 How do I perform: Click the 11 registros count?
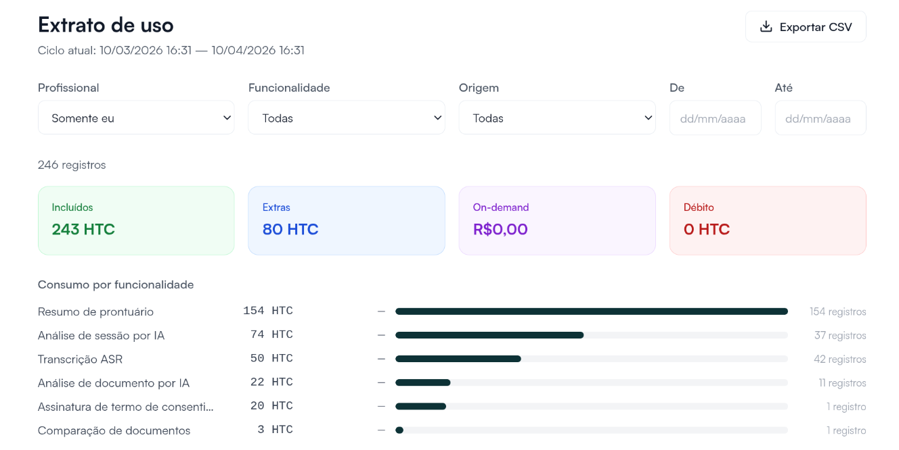click(x=842, y=383)
